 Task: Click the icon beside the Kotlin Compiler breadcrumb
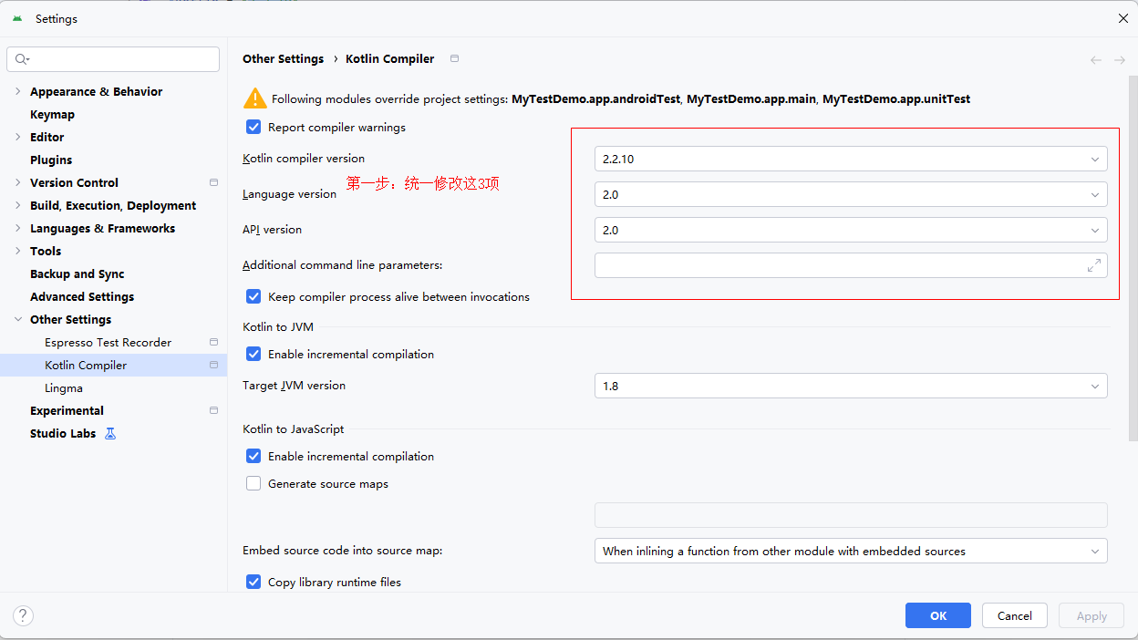coord(453,58)
